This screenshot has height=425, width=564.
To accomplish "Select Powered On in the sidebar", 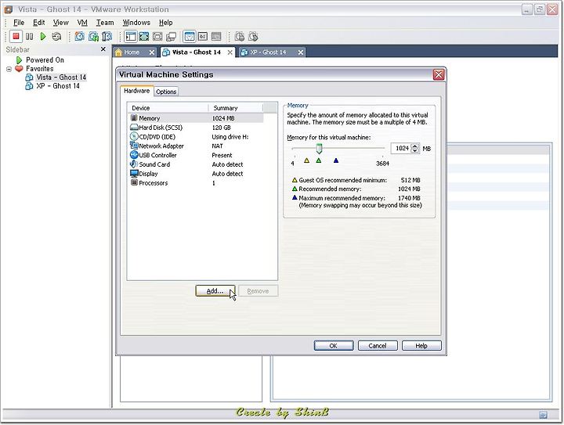I will click(45, 60).
